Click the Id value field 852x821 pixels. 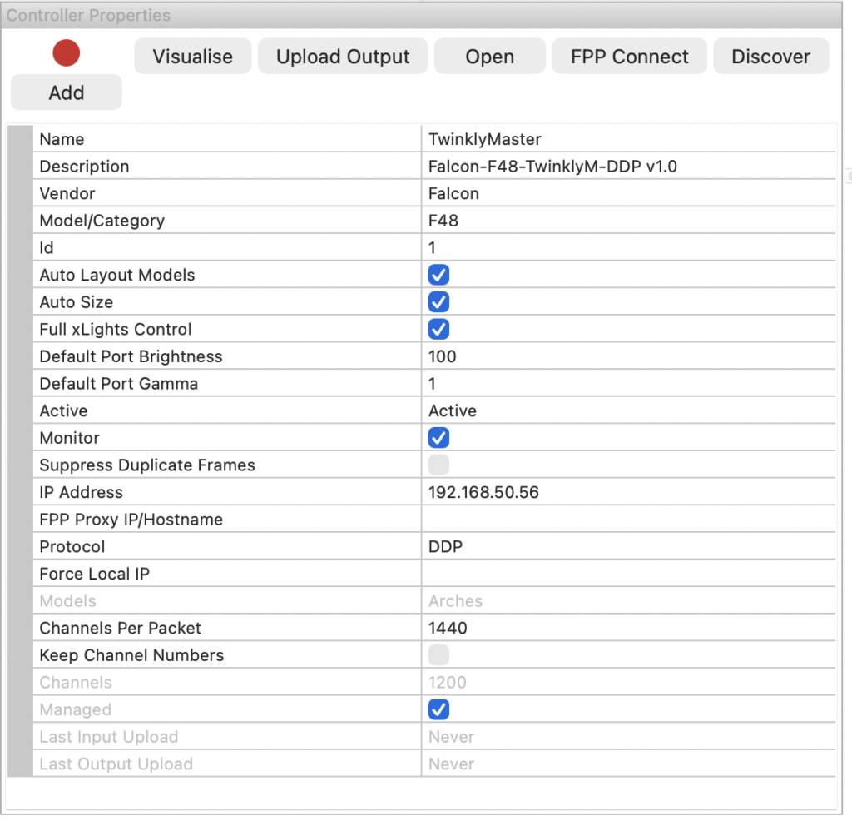(629, 247)
